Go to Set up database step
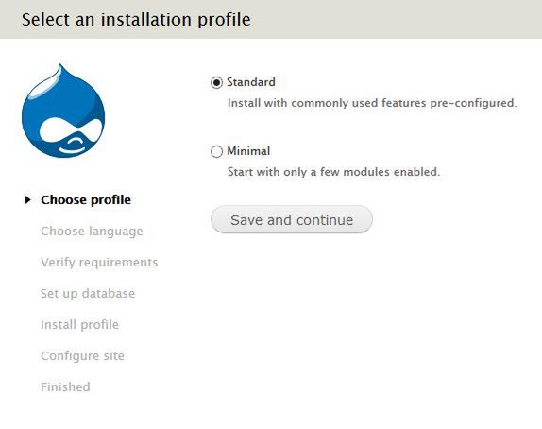 point(88,293)
